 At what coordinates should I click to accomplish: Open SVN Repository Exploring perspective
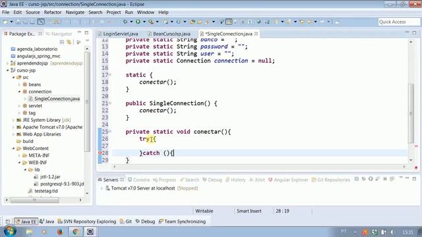coord(87,221)
